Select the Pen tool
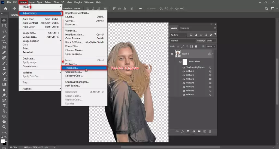 tap(4, 100)
